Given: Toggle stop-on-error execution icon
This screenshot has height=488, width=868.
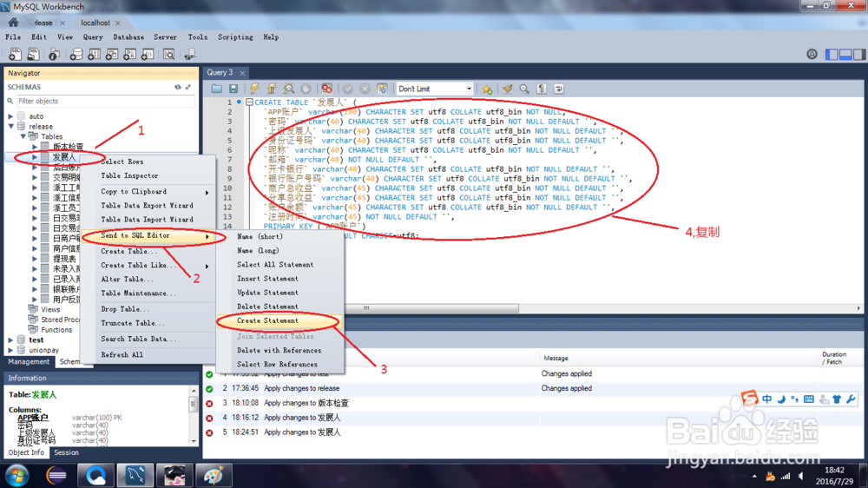Looking at the screenshot, I should 326,89.
